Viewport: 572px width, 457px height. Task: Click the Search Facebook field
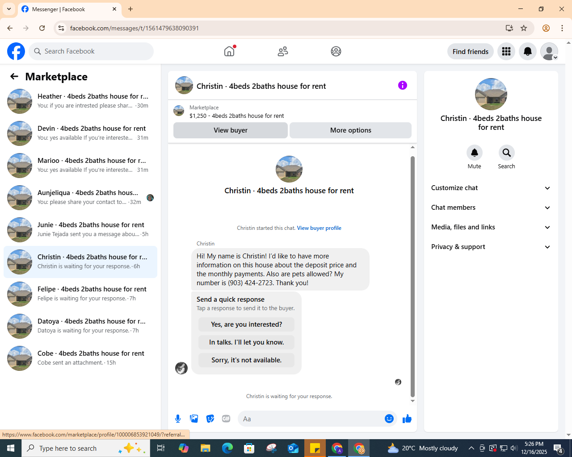point(91,51)
